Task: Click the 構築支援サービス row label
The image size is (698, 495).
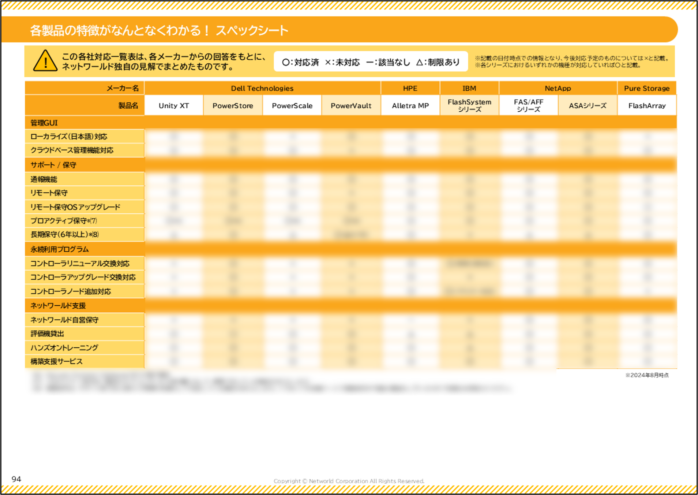Action: [85, 361]
